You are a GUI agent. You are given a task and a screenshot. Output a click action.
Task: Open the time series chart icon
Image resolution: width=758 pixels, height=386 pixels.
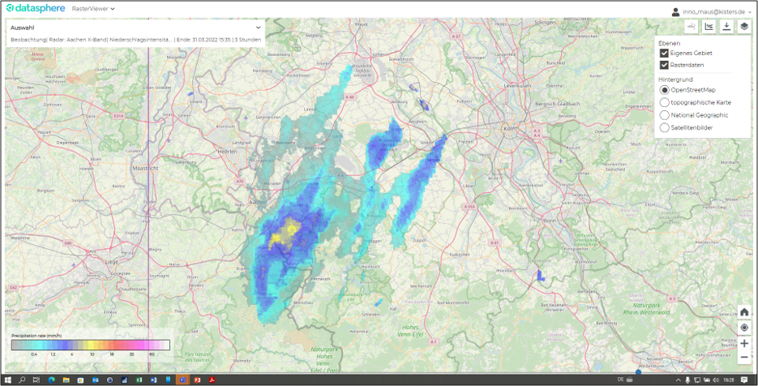pyautogui.click(x=709, y=27)
